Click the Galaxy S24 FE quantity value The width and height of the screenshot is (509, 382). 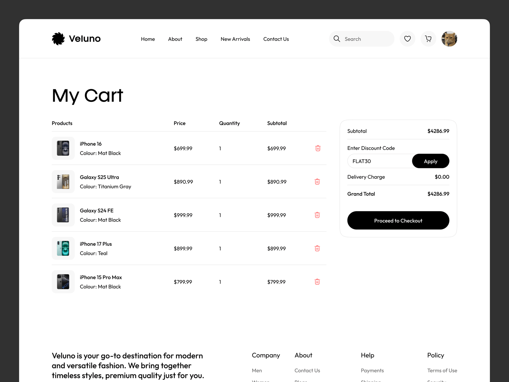tap(220, 215)
